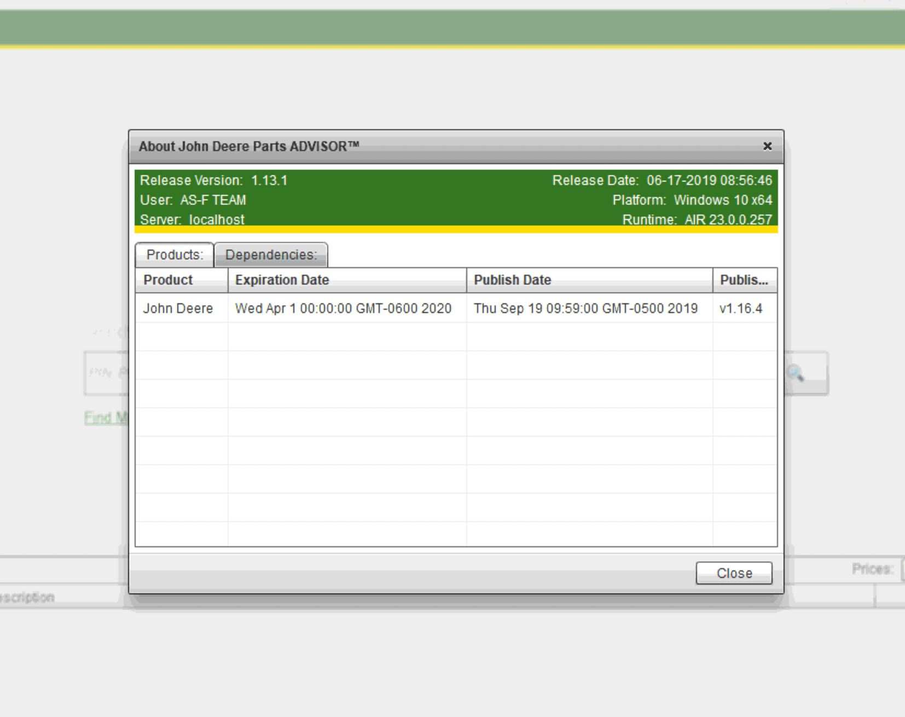Sort by the Expiration Date column header
This screenshot has height=717, width=905.
pyautogui.click(x=347, y=280)
